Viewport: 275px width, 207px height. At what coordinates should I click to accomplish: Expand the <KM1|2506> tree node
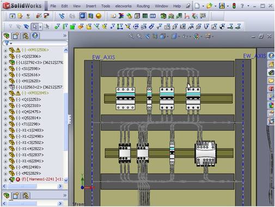coord(5,50)
